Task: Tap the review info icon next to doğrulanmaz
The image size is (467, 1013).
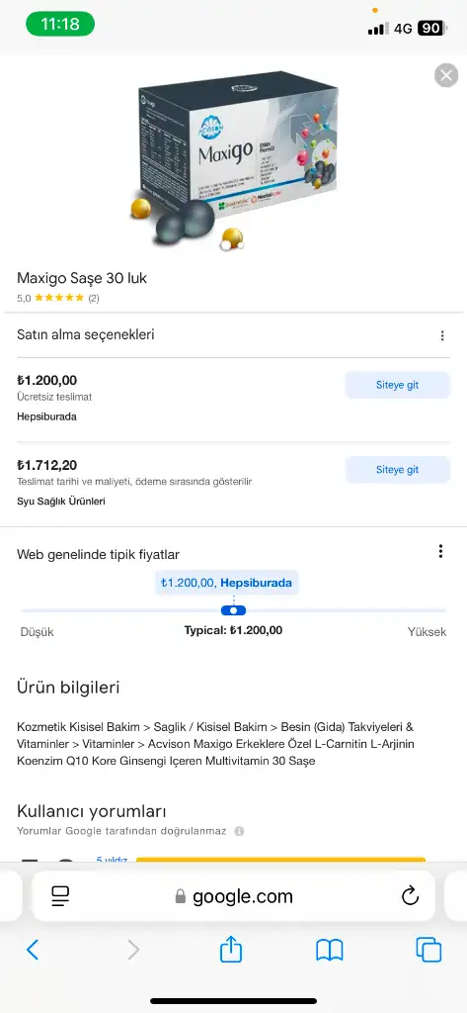Action: 239,831
